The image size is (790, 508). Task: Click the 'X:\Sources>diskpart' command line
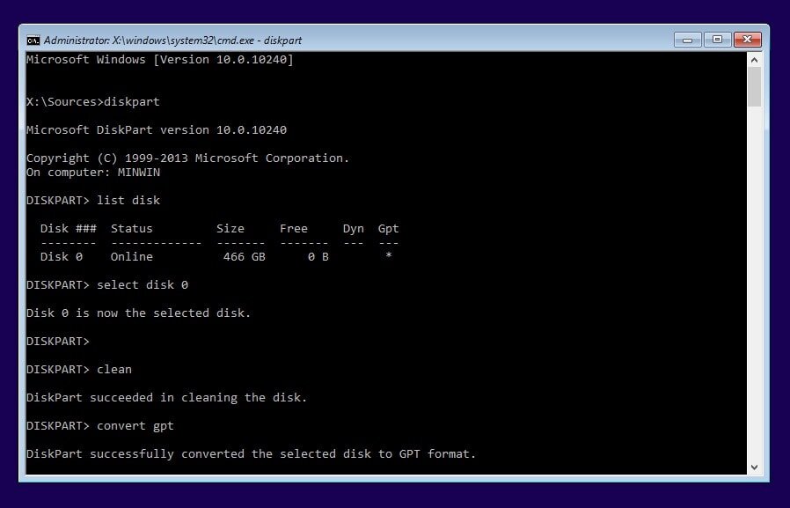93,102
